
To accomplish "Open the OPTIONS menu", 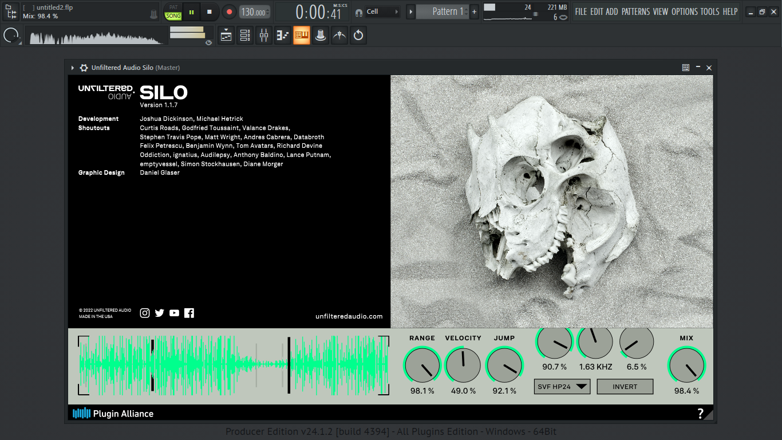I will pyautogui.click(x=685, y=11).
